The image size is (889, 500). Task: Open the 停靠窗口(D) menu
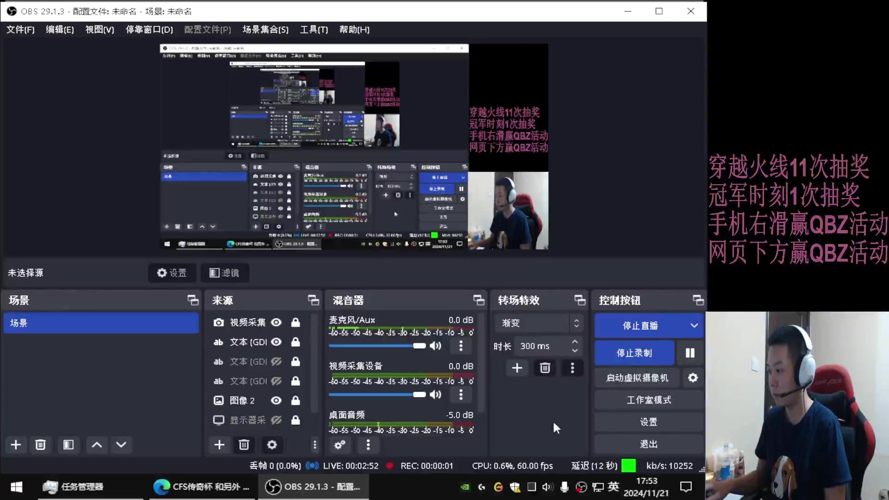(149, 30)
